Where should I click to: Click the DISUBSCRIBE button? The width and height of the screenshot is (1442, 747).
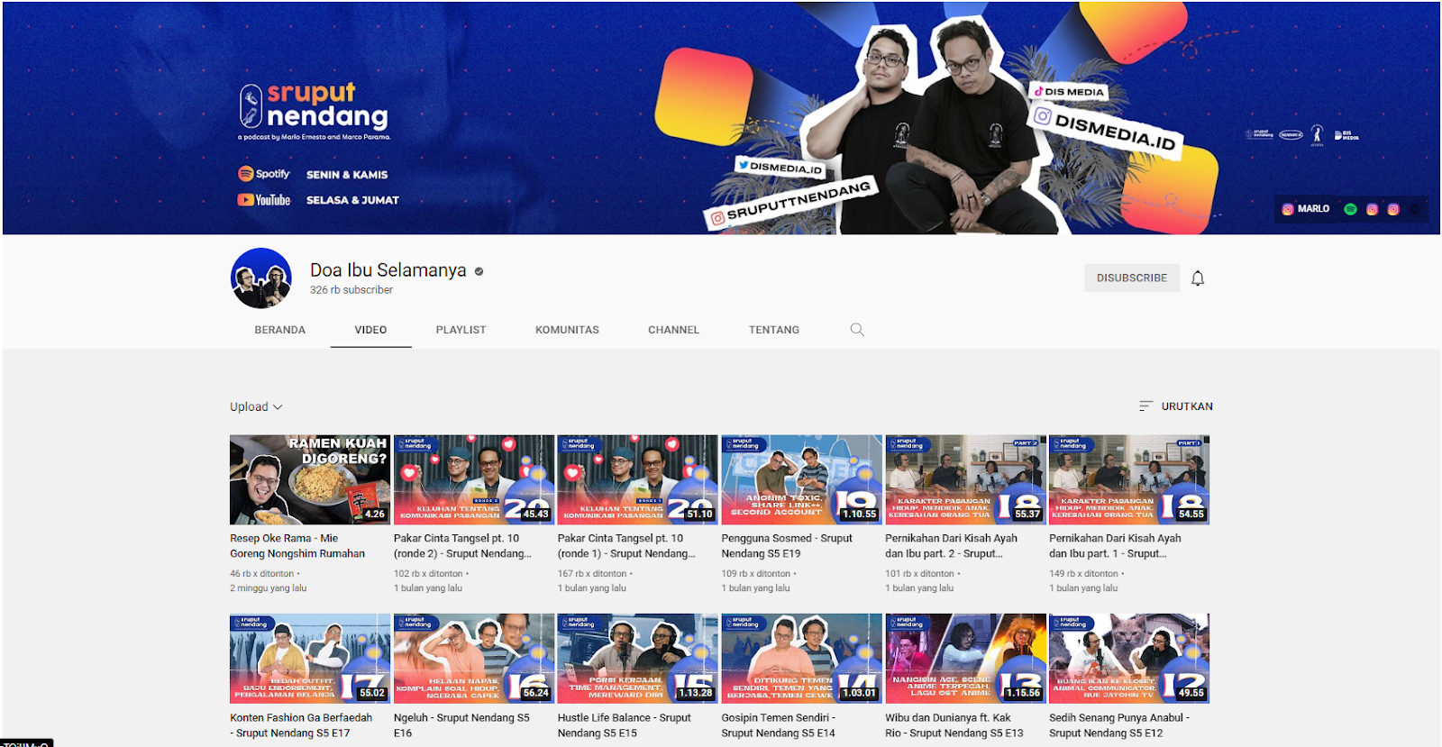point(1131,278)
